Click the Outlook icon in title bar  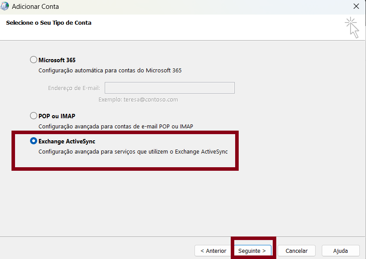(x=5, y=7)
